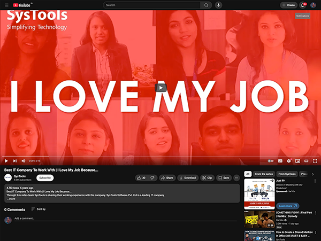The width and height of the screenshot is (321, 241).
Task: Play video using center play overlay
Action: 160,88
